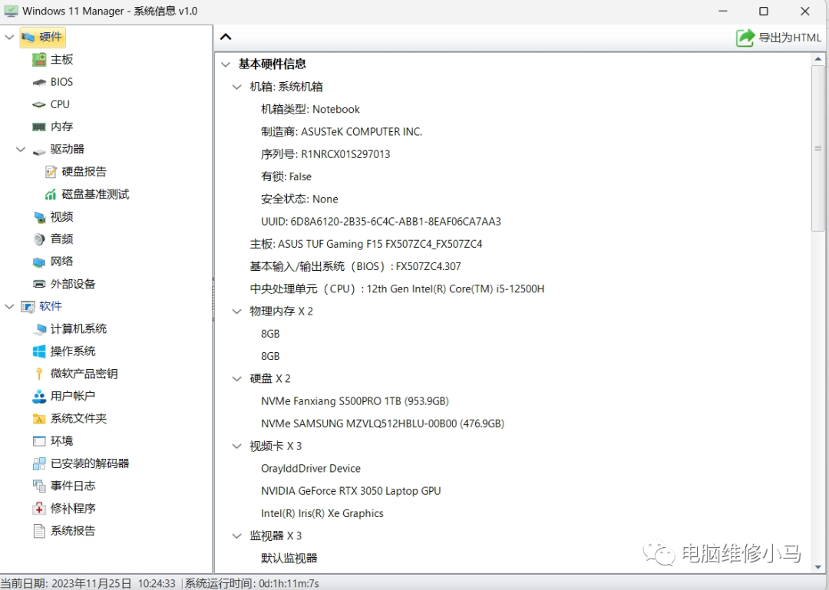The width and height of the screenshot is (829, 590).
Task: Click the CPU processor icon
Action: [x=39, y=104]
